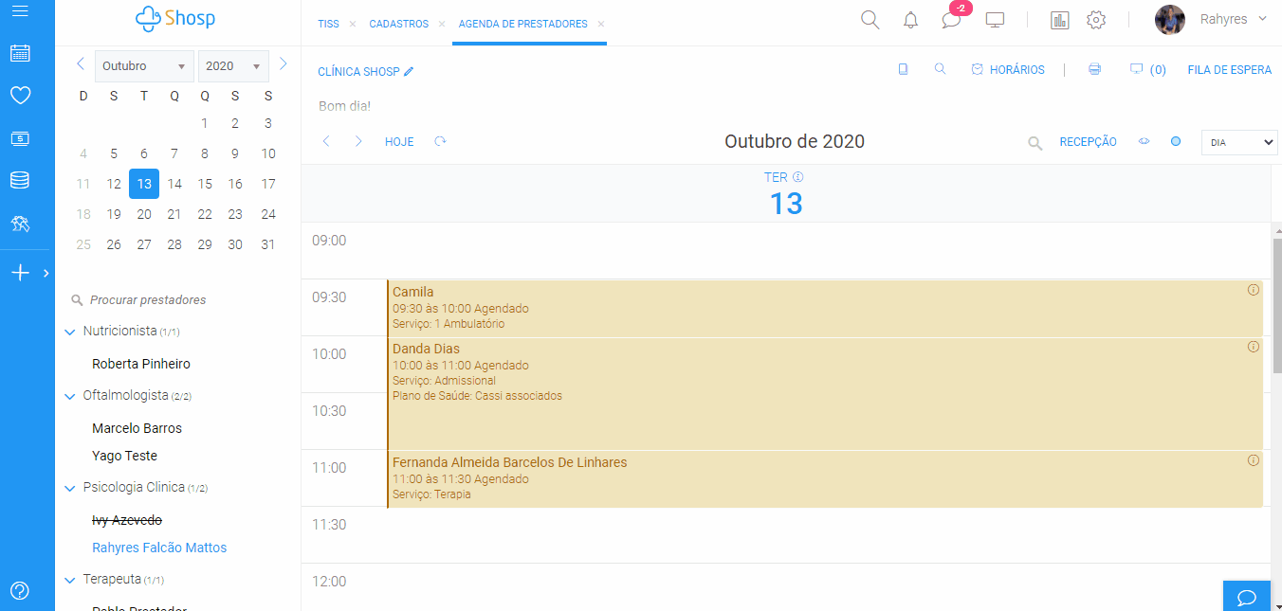Open the financial money icon in sidebar

pyautogui.click(x=20, y=138)
